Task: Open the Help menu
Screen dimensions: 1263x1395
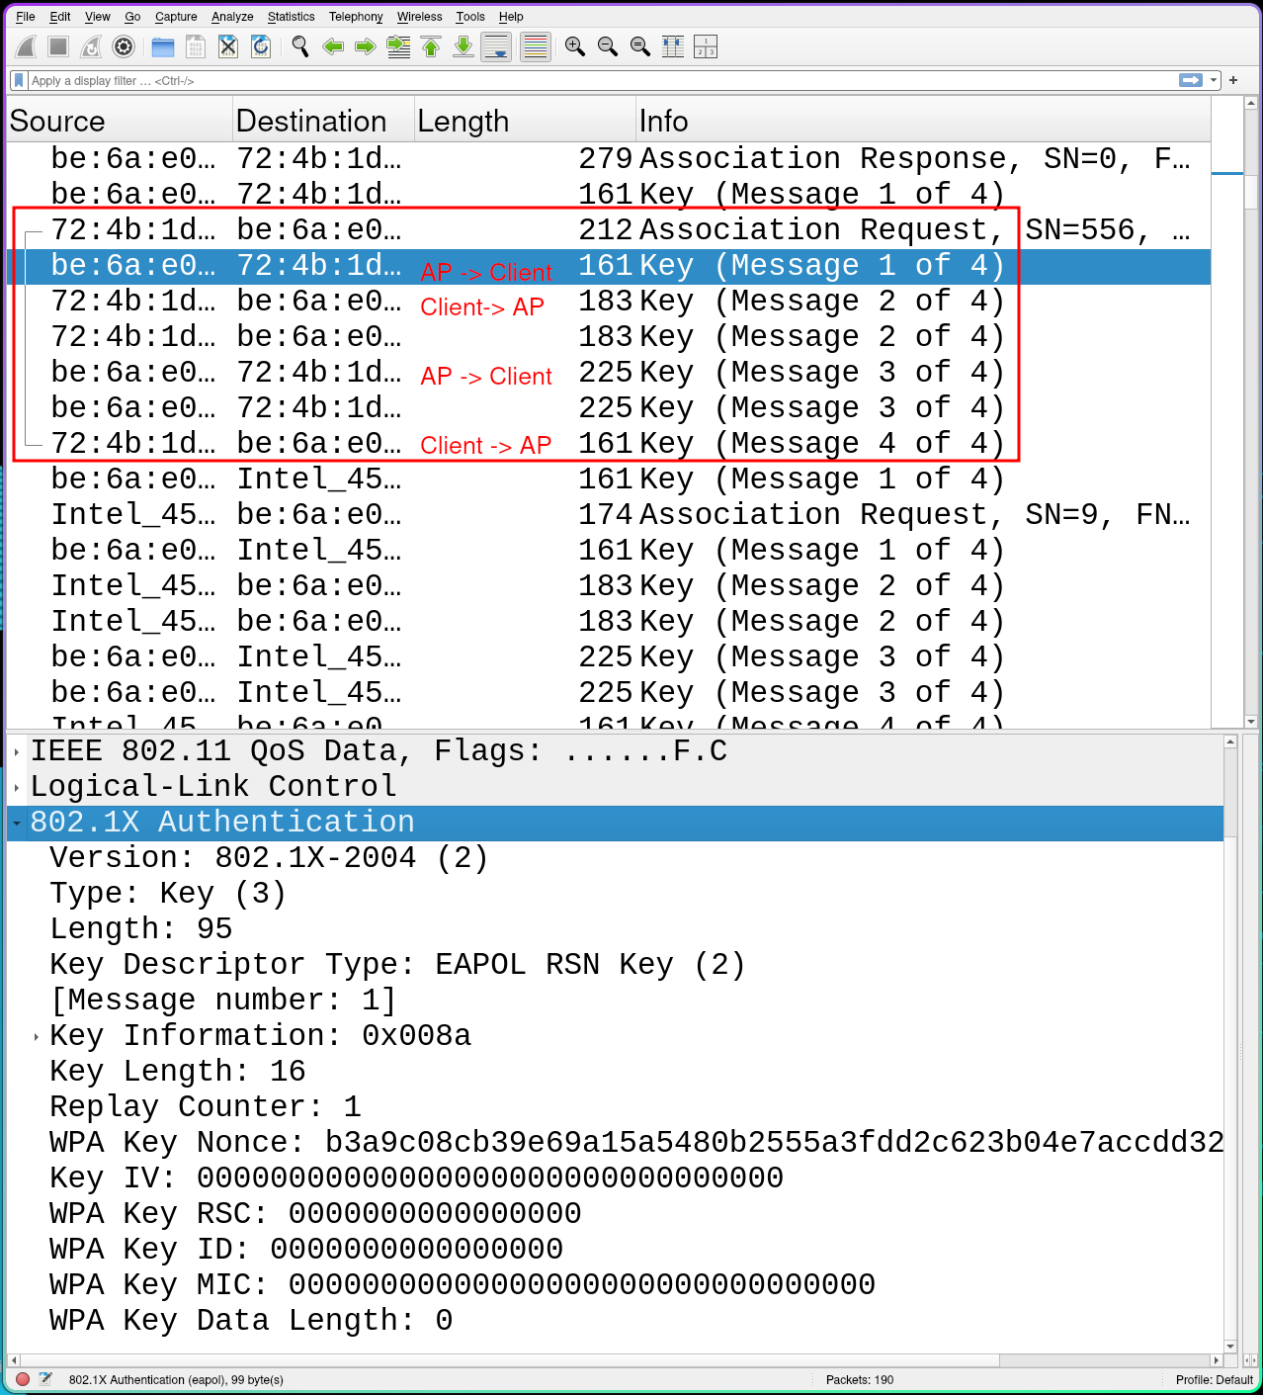Action: (x=511, y=17)
